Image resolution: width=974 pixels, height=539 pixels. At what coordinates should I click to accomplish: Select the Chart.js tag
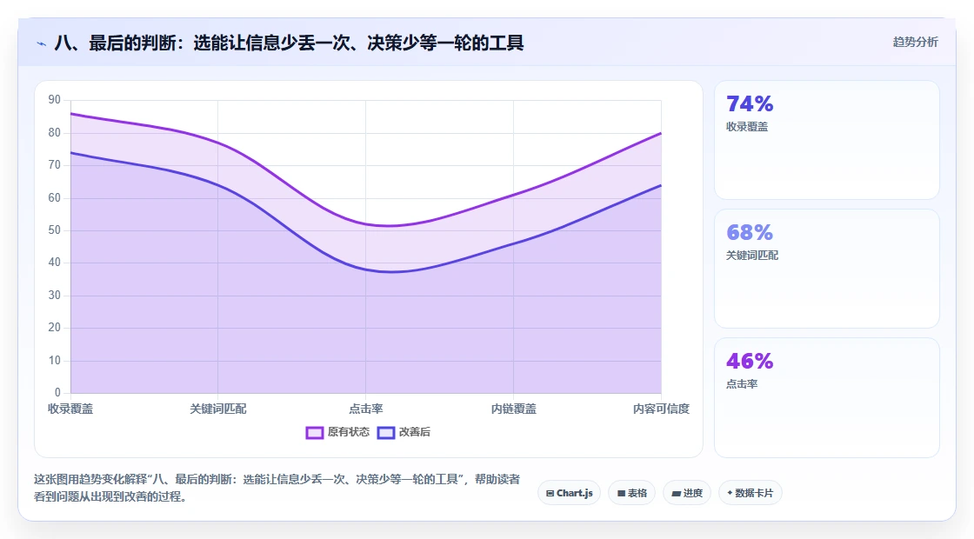(x=569, y=493)
